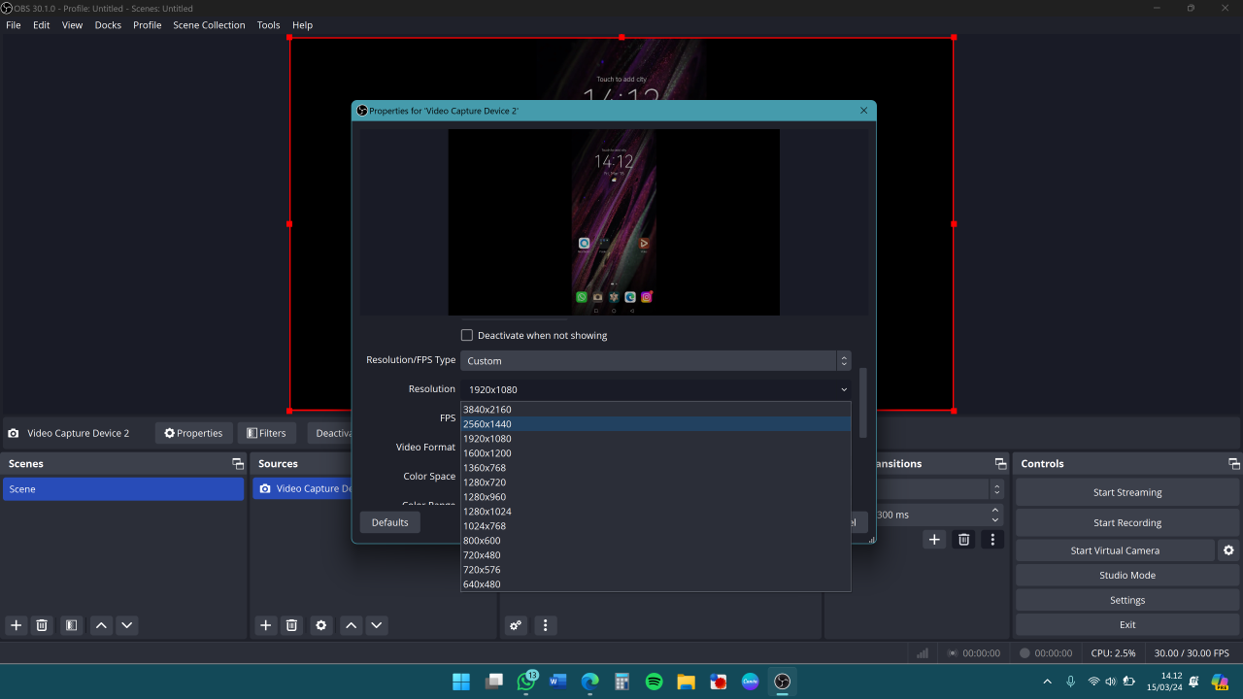Screen dimensions: 1243x699
Task: Enable Deactivate when not showing
Action: point(467,334)
